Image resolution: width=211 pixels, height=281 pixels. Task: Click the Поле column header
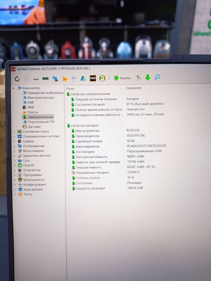[x=70, y=88]
